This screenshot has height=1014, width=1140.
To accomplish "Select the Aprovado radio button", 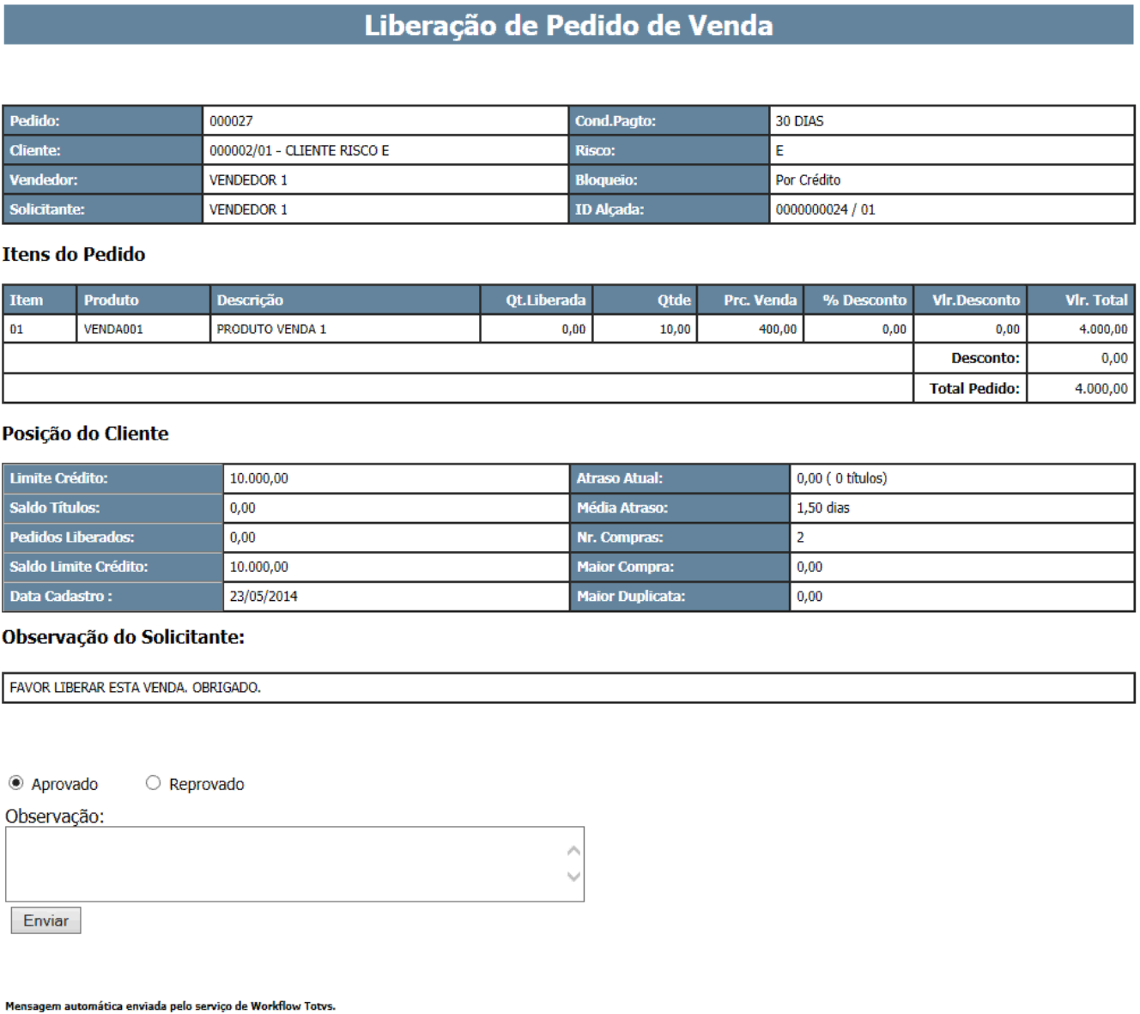I will (15, 783).
